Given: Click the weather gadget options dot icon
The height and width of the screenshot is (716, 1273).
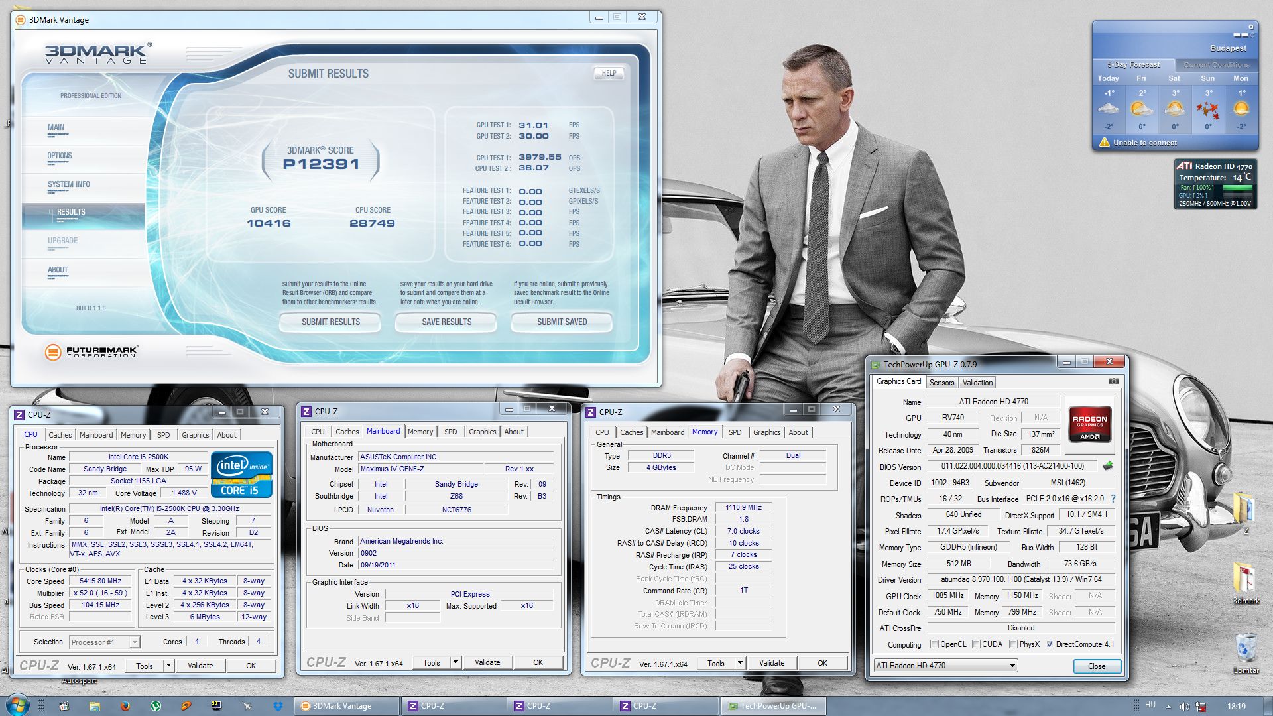Looking at the screenshot, I should [1251, 27].
